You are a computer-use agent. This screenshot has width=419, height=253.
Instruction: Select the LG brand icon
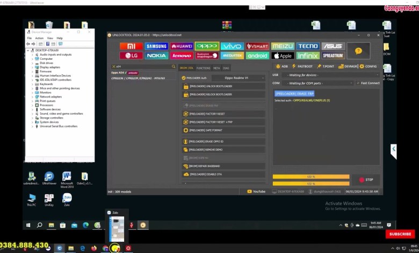[x=131, y=55]
